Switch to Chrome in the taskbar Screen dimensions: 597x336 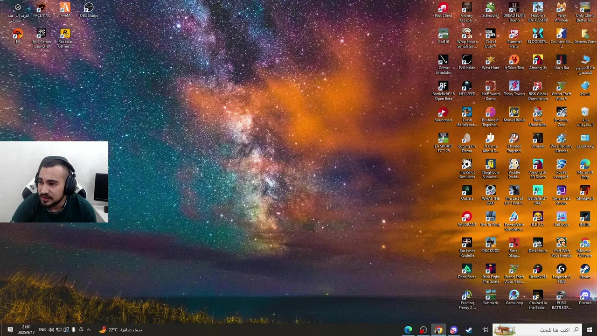(x=438, y=330)
